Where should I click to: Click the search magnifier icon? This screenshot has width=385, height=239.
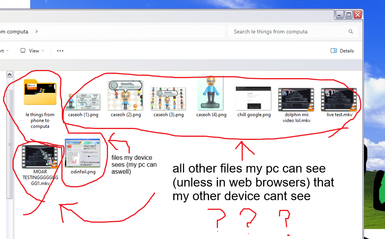click(351, 31)
